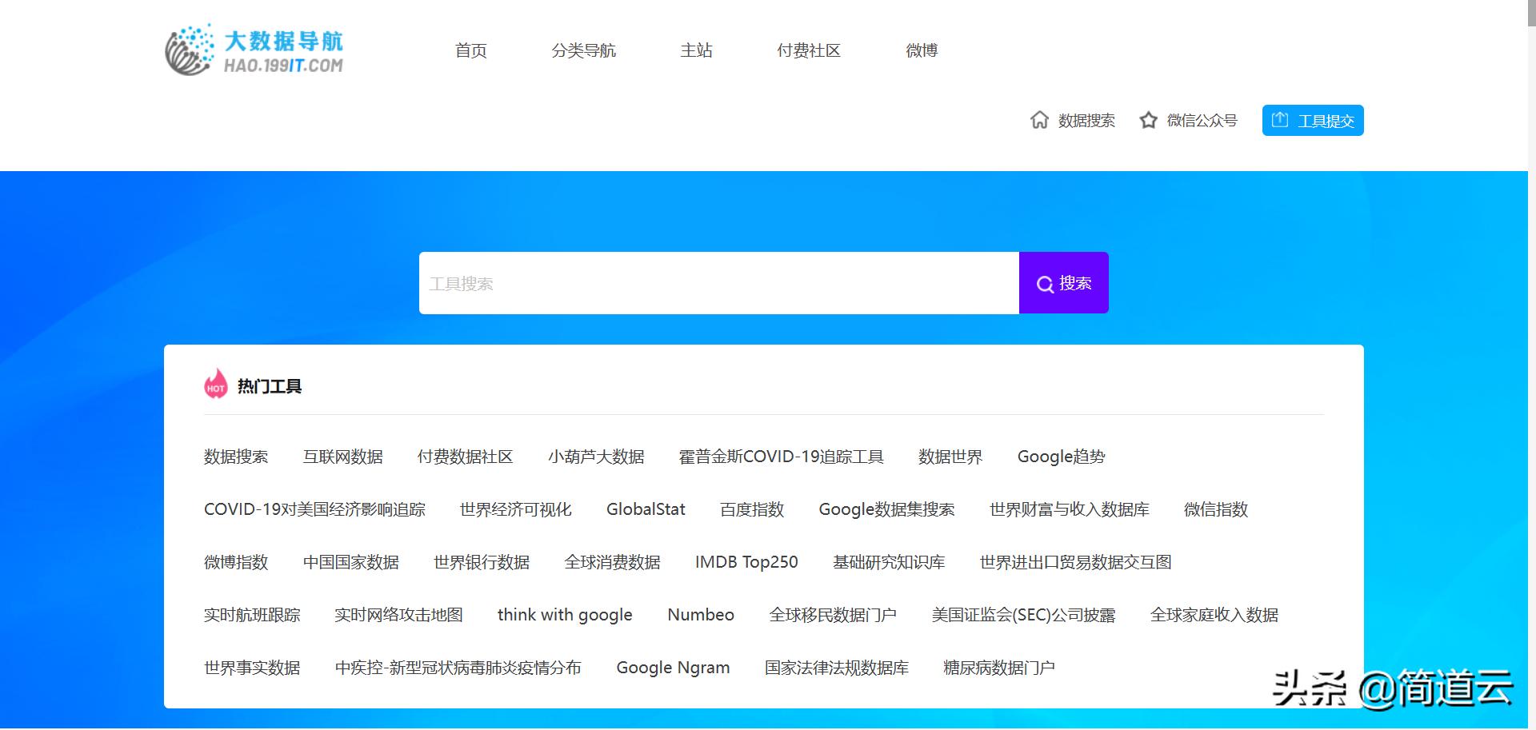Open the think with google link

(x=565, y=615)
